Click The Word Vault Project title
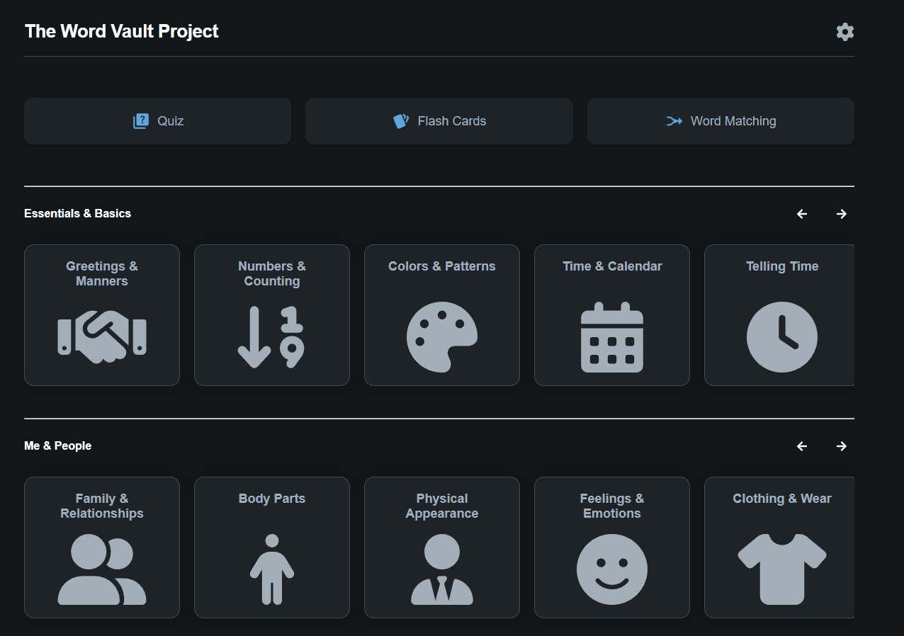 coord(122,31)
